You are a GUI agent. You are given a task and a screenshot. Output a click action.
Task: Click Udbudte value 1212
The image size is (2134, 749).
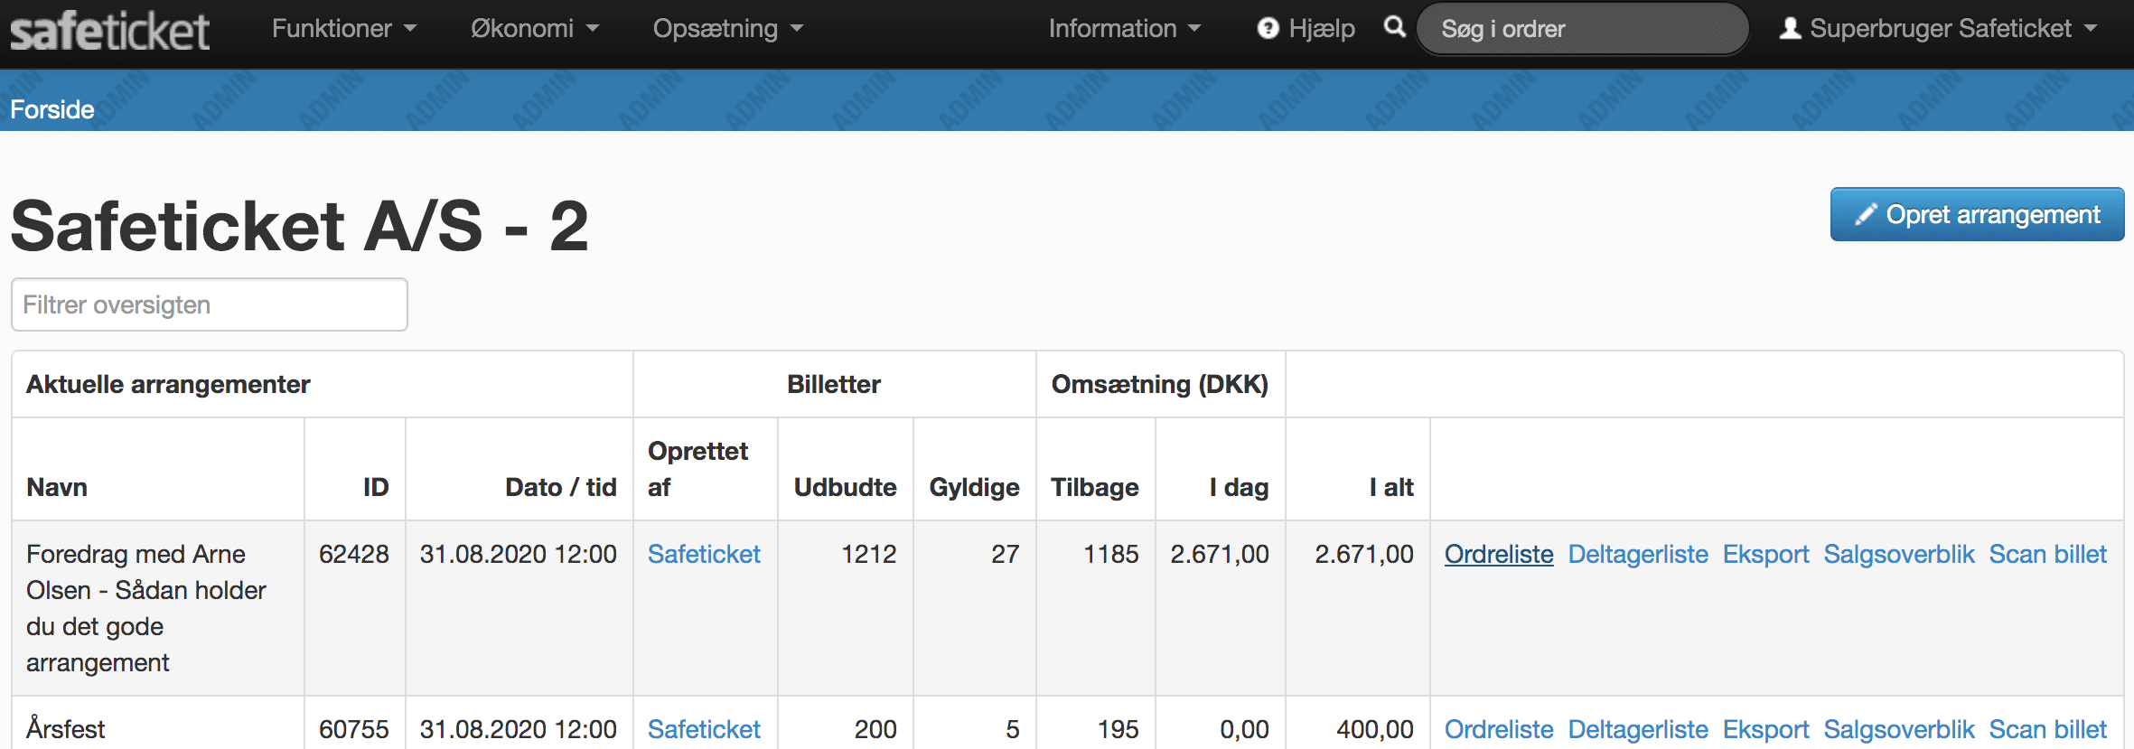point(868,554)
